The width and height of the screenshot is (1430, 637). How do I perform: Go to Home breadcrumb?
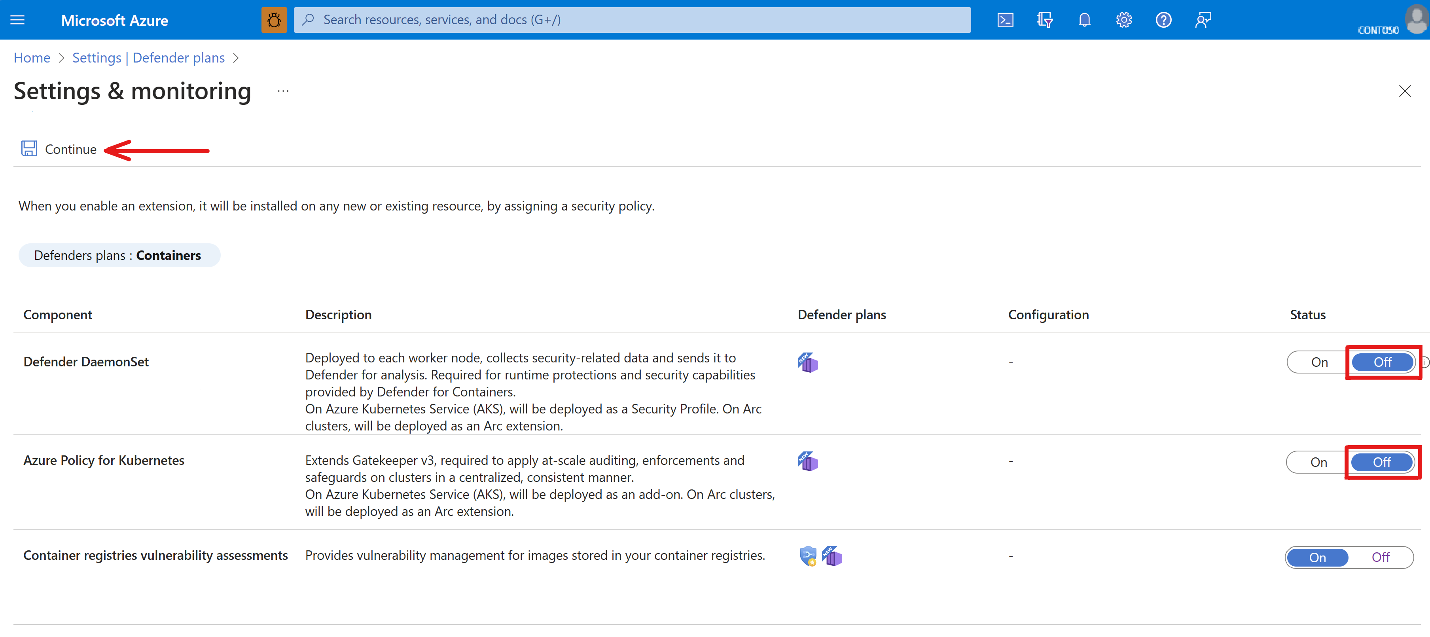click(x=32, y=58)
